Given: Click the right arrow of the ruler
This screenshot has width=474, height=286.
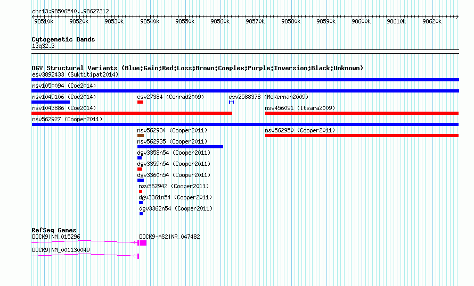Looking at the screenshot, I should (457, 17).
